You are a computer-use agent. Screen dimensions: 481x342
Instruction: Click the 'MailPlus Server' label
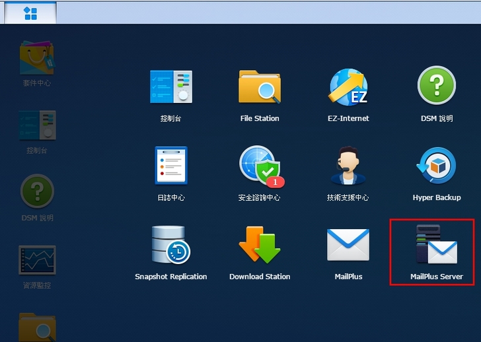pos(437,277)
